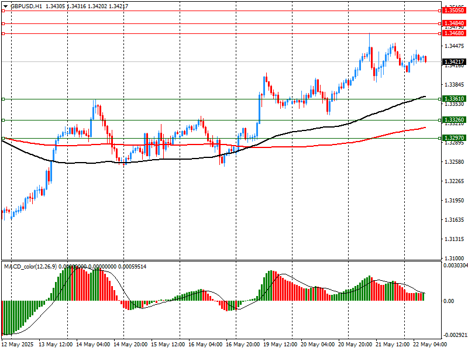Select left anchor of the 1.33260 line
Viewport: 468px width, 351px height.
click(4, 120)
